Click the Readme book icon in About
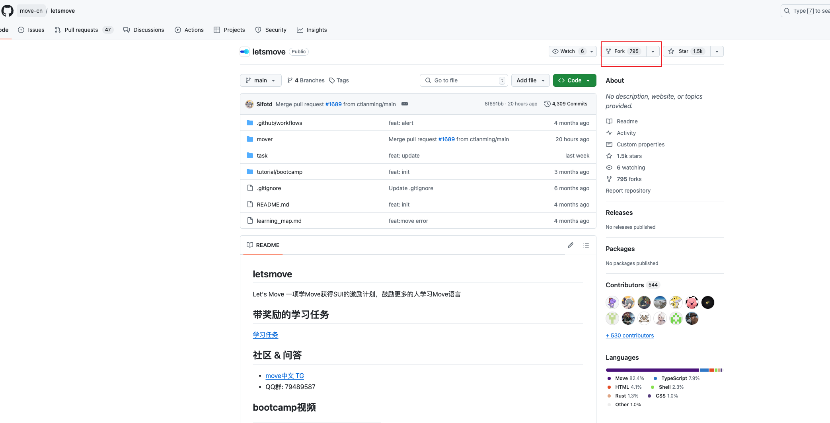 609,121
